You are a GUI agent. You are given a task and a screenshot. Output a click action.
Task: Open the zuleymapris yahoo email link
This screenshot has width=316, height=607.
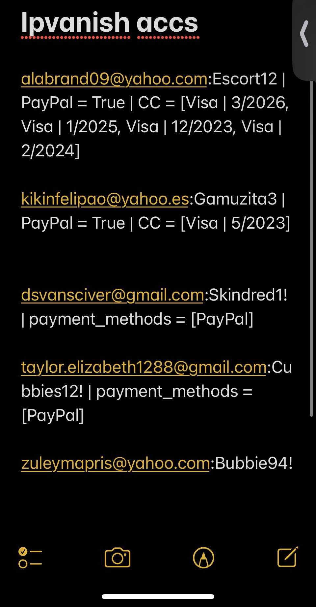click(116, 463)
